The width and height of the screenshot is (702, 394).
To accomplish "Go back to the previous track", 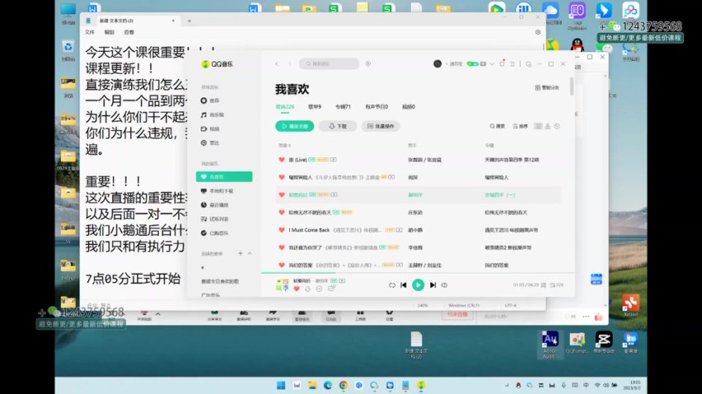I will [x=403, y=284].
